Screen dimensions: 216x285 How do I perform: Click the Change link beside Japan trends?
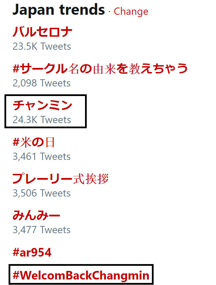click(x=131, y=11)
